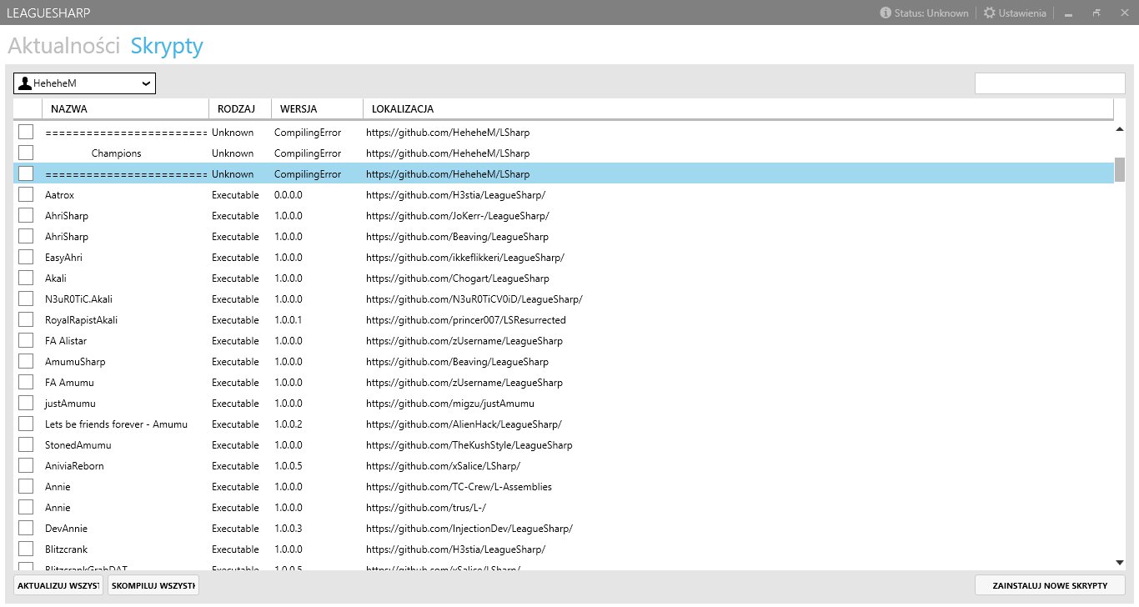Select 'Lets be friends forever - Amumu' row
This screenshot has height=607, width=1139.
[116, 424]
